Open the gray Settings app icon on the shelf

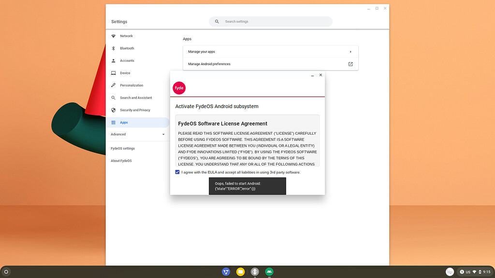coord(255,272)
